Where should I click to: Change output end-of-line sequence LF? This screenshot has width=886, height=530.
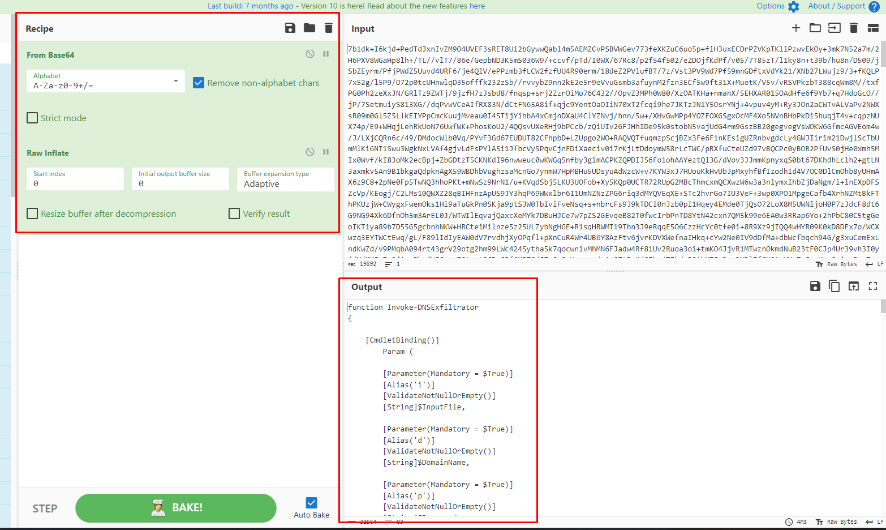(875, 522)
